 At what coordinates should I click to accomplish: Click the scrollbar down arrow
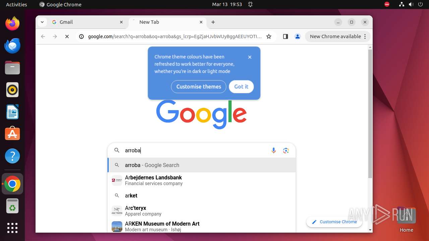[370, 230]
